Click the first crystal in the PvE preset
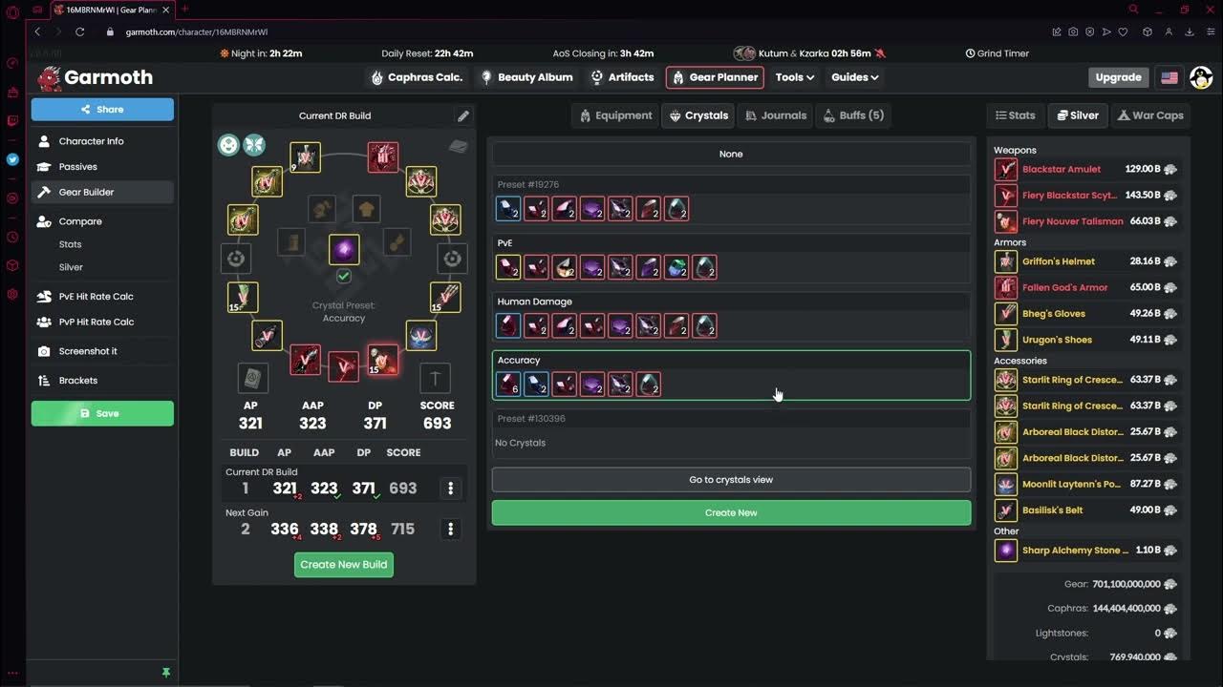The height and width of the screenshot is (687, 1223). click(x=508, y=267)
